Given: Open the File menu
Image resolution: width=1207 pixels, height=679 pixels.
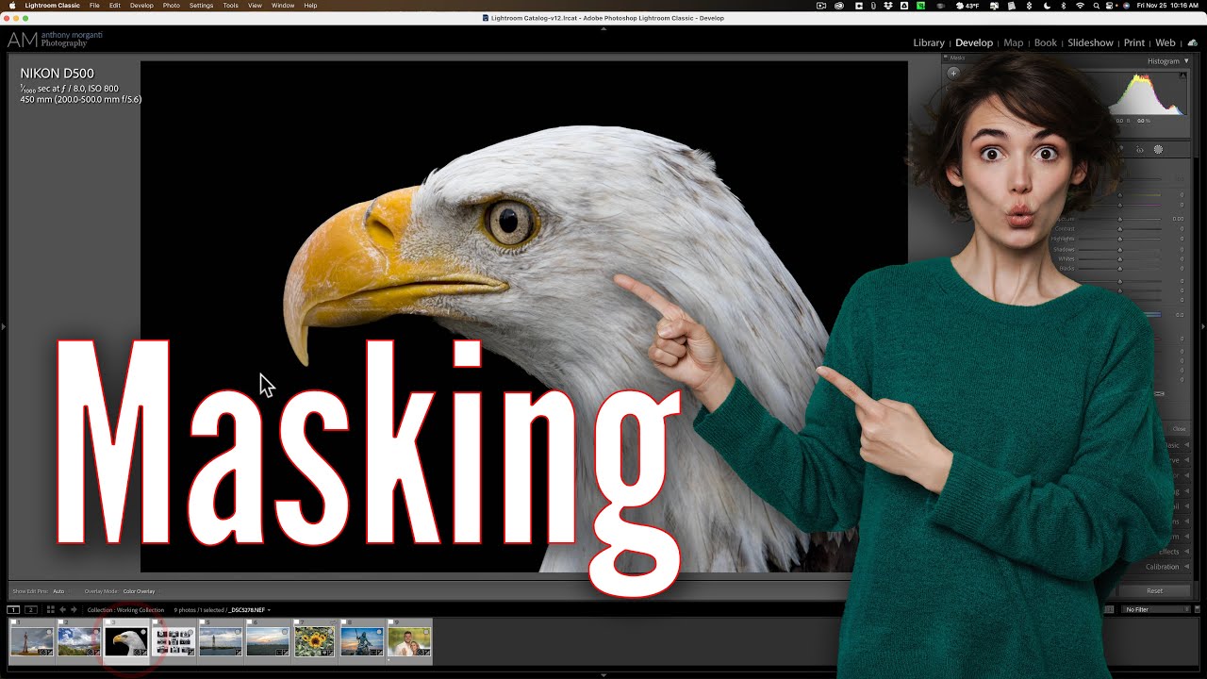Looking at the screenshot, I should click(x=94, y=6).
